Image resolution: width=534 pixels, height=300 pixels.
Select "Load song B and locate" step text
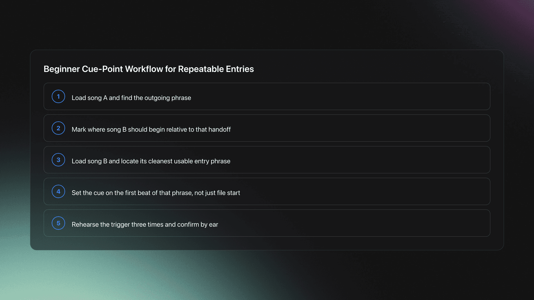[151, 161]
